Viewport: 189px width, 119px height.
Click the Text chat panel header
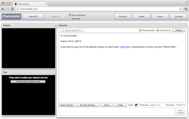pos(122,25)
